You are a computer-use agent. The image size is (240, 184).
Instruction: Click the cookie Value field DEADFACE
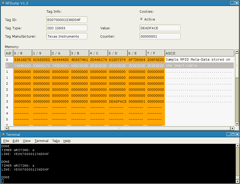pyautogui.click(x=160, y=28)
